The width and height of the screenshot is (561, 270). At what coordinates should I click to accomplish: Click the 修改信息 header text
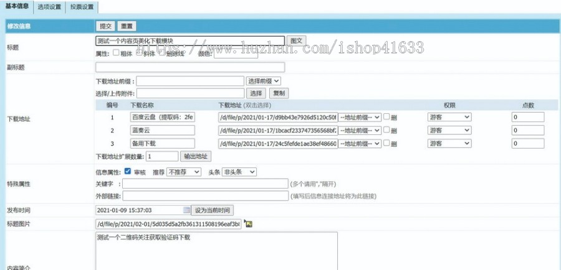(x=19, y=26)
